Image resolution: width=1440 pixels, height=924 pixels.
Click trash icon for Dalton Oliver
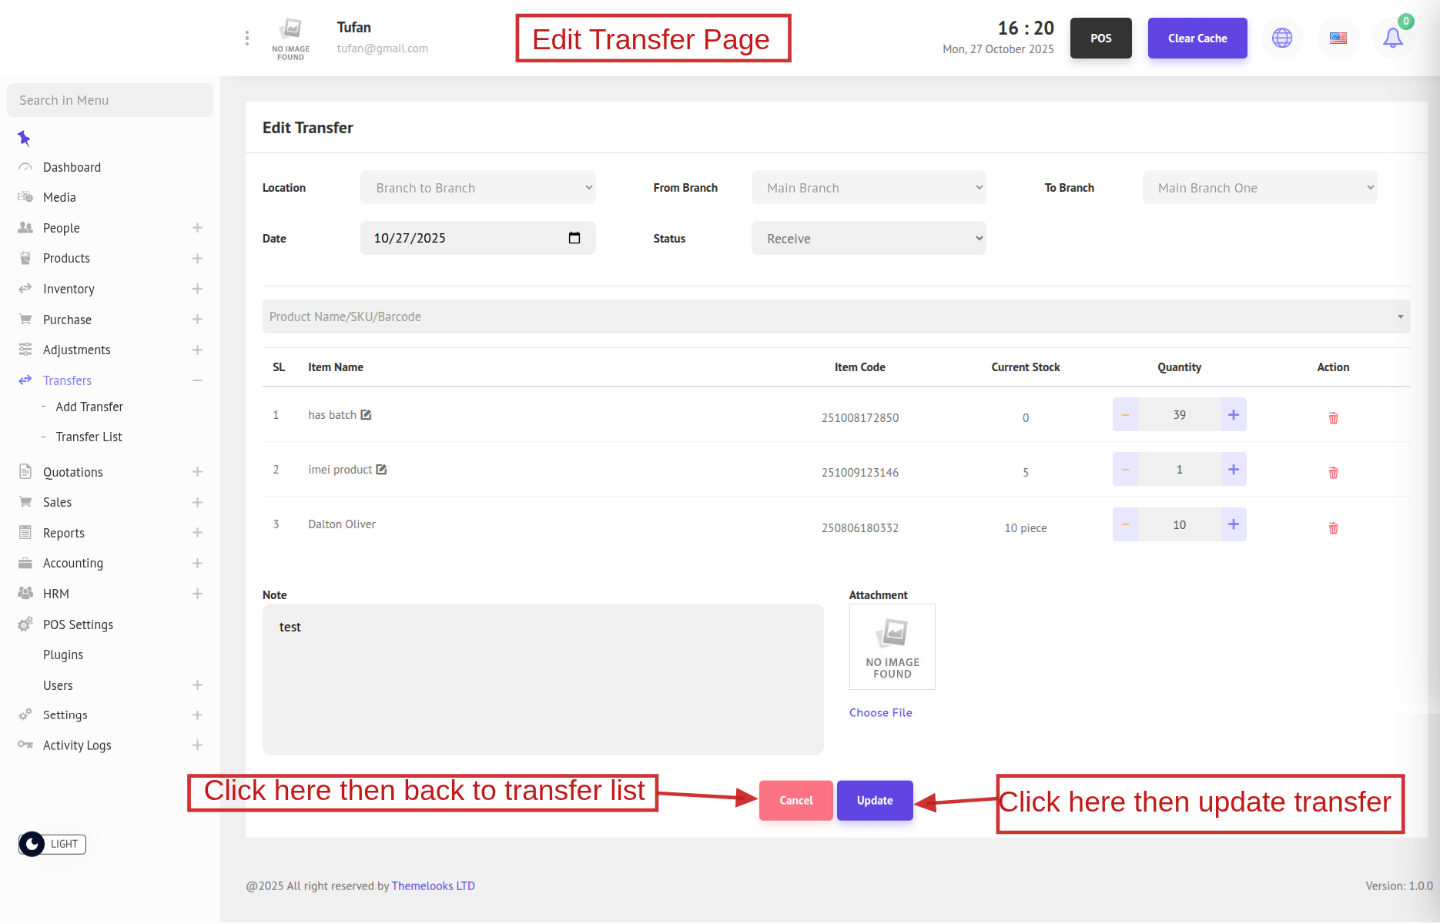[1333, 528]
